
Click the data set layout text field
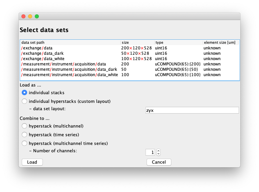click(x=192, y=110)
